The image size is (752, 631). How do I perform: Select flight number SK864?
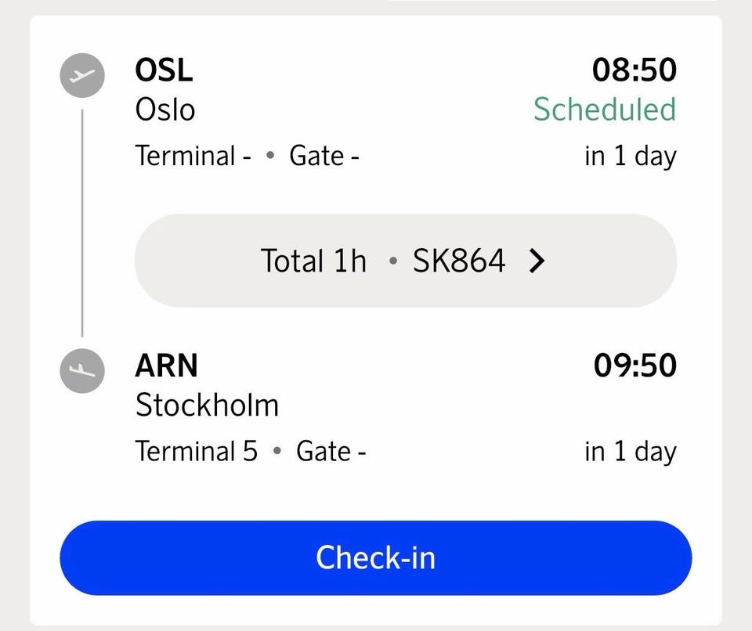coord(459,261)
